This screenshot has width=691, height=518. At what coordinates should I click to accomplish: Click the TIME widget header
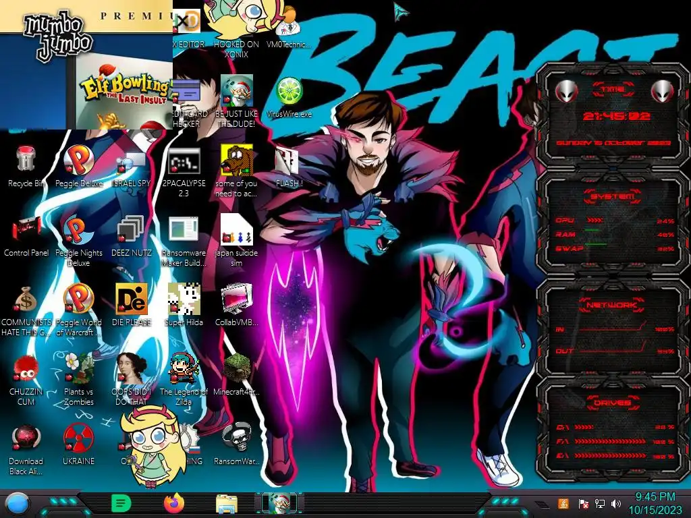pyautogui.click(x=613, y=89)
